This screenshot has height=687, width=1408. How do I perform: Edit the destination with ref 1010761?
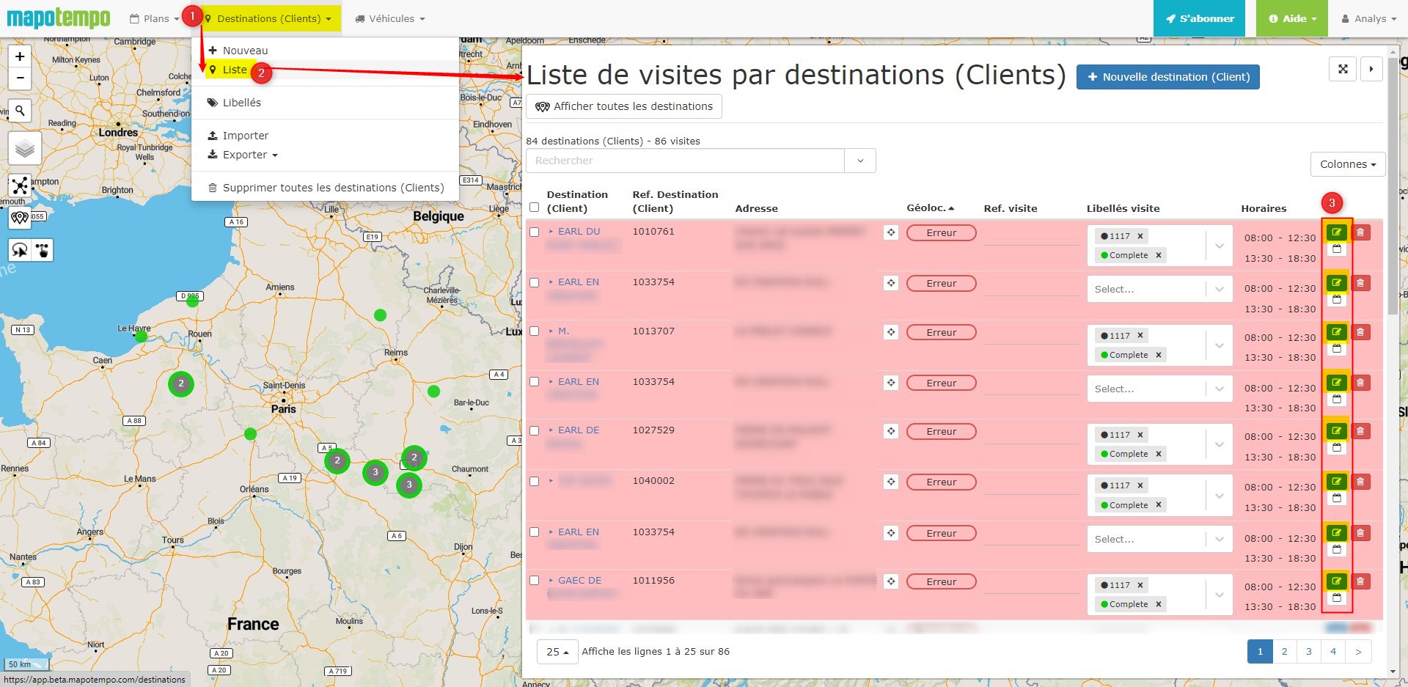pos(1336,232)
